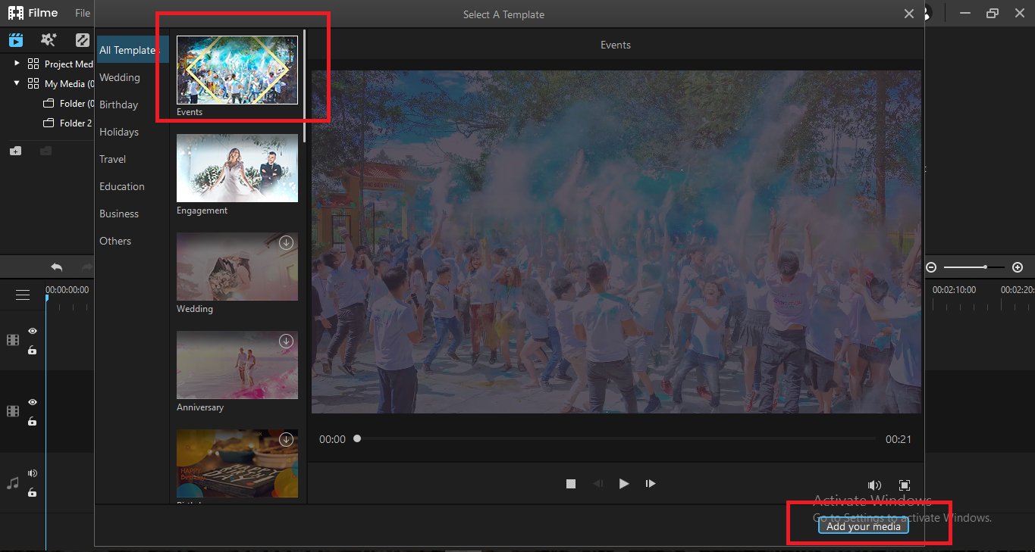This screenshot has width=1035, height=552.
Task: Open the timeline hamburger menu
Action: 23,295
